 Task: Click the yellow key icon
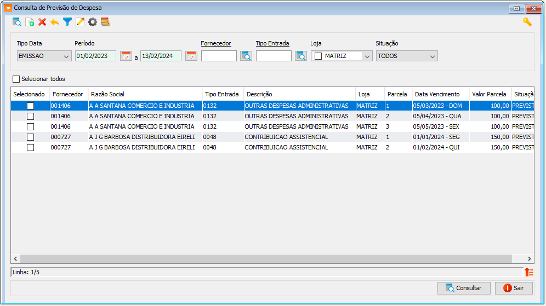(x=527, y=22)
